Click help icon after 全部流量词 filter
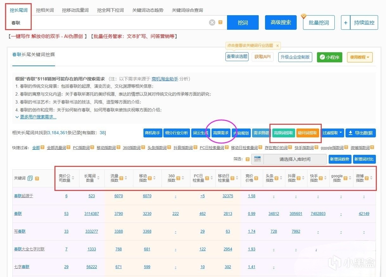This screenshot has width=386, height=277. [69, 148]
